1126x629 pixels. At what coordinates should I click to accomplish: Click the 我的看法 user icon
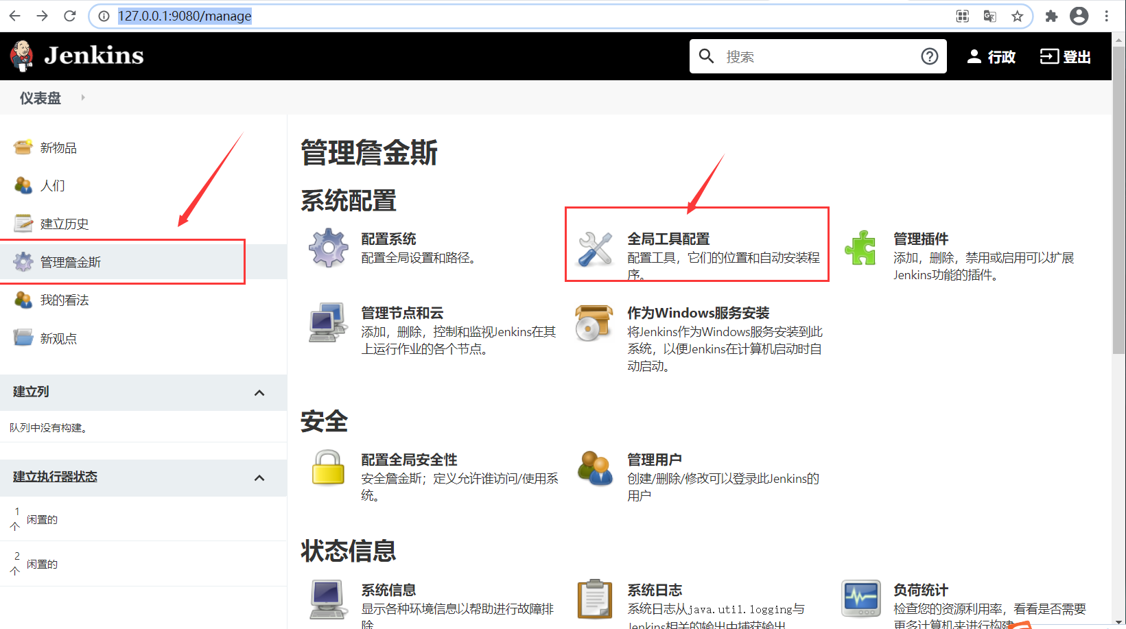coord(23,300)
